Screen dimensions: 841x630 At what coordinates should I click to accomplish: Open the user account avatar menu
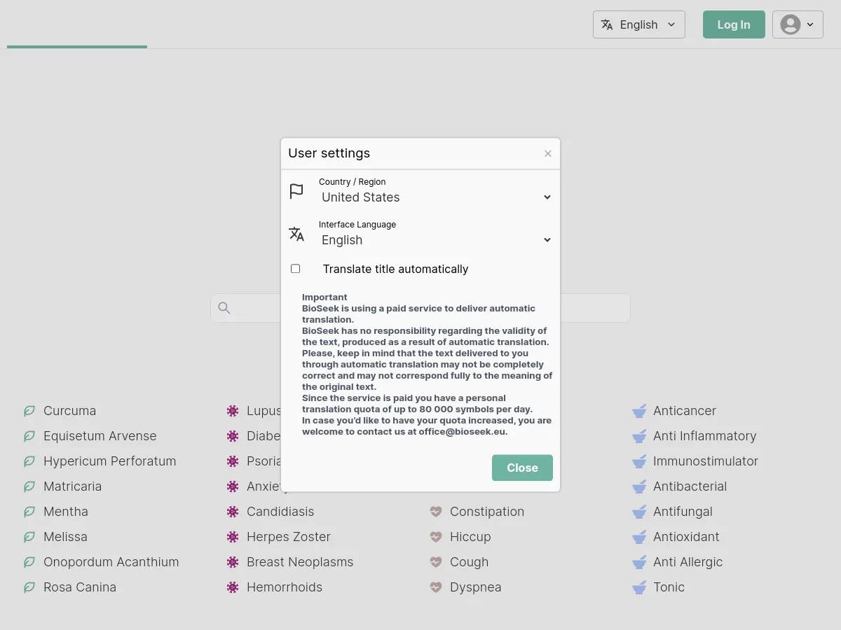(798, 24)
